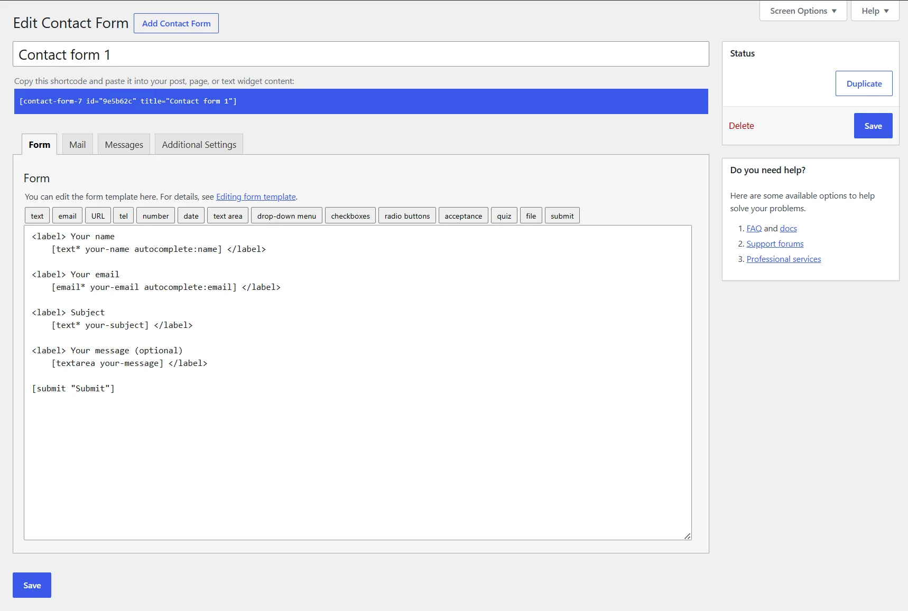This screenshot has height=611, width=908.
Task: Grab the template editor resize handle
Action: click(687, 535)
